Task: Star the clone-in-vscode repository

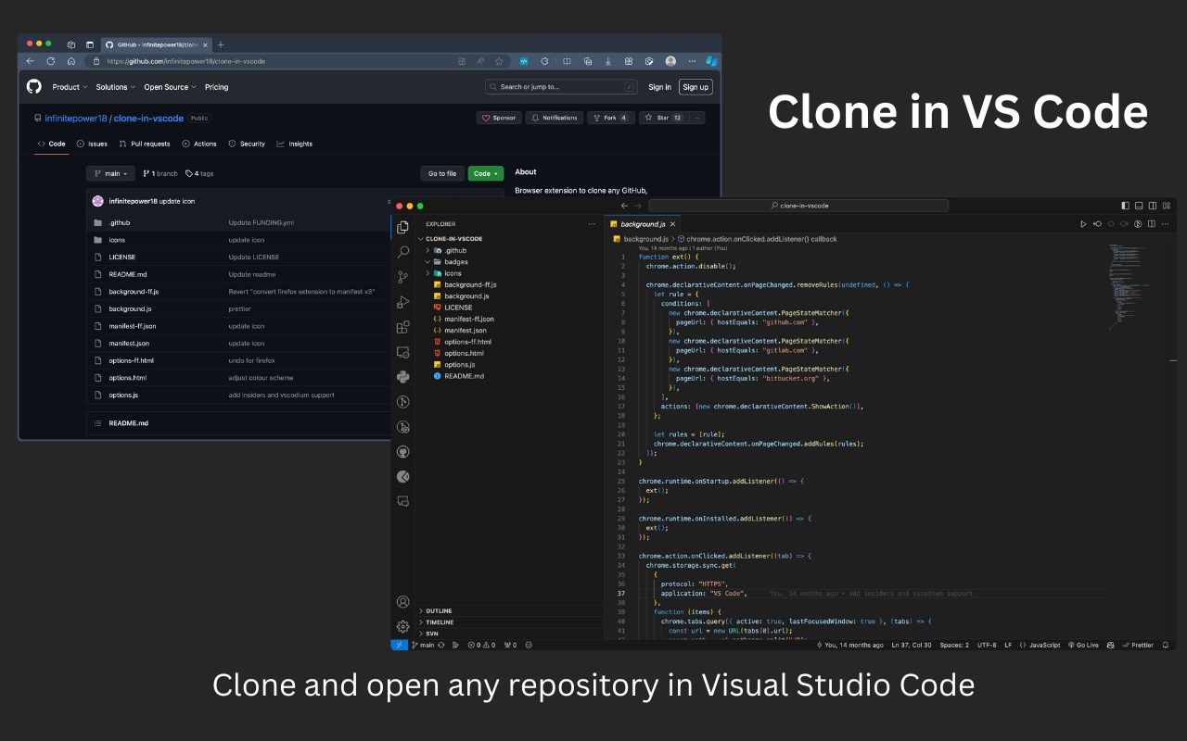Action: click(x=663, y=118)
